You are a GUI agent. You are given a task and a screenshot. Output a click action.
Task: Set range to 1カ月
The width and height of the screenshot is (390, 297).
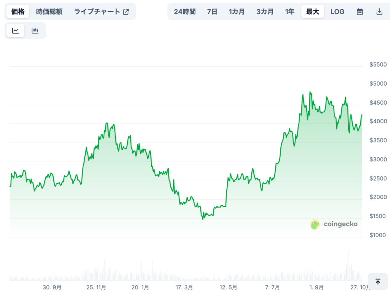point(237,12)
